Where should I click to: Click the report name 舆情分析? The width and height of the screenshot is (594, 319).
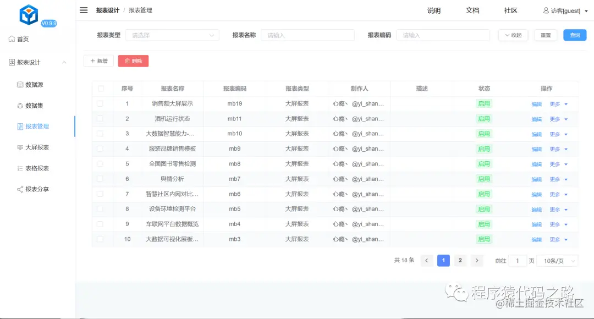tap(172, 179)
